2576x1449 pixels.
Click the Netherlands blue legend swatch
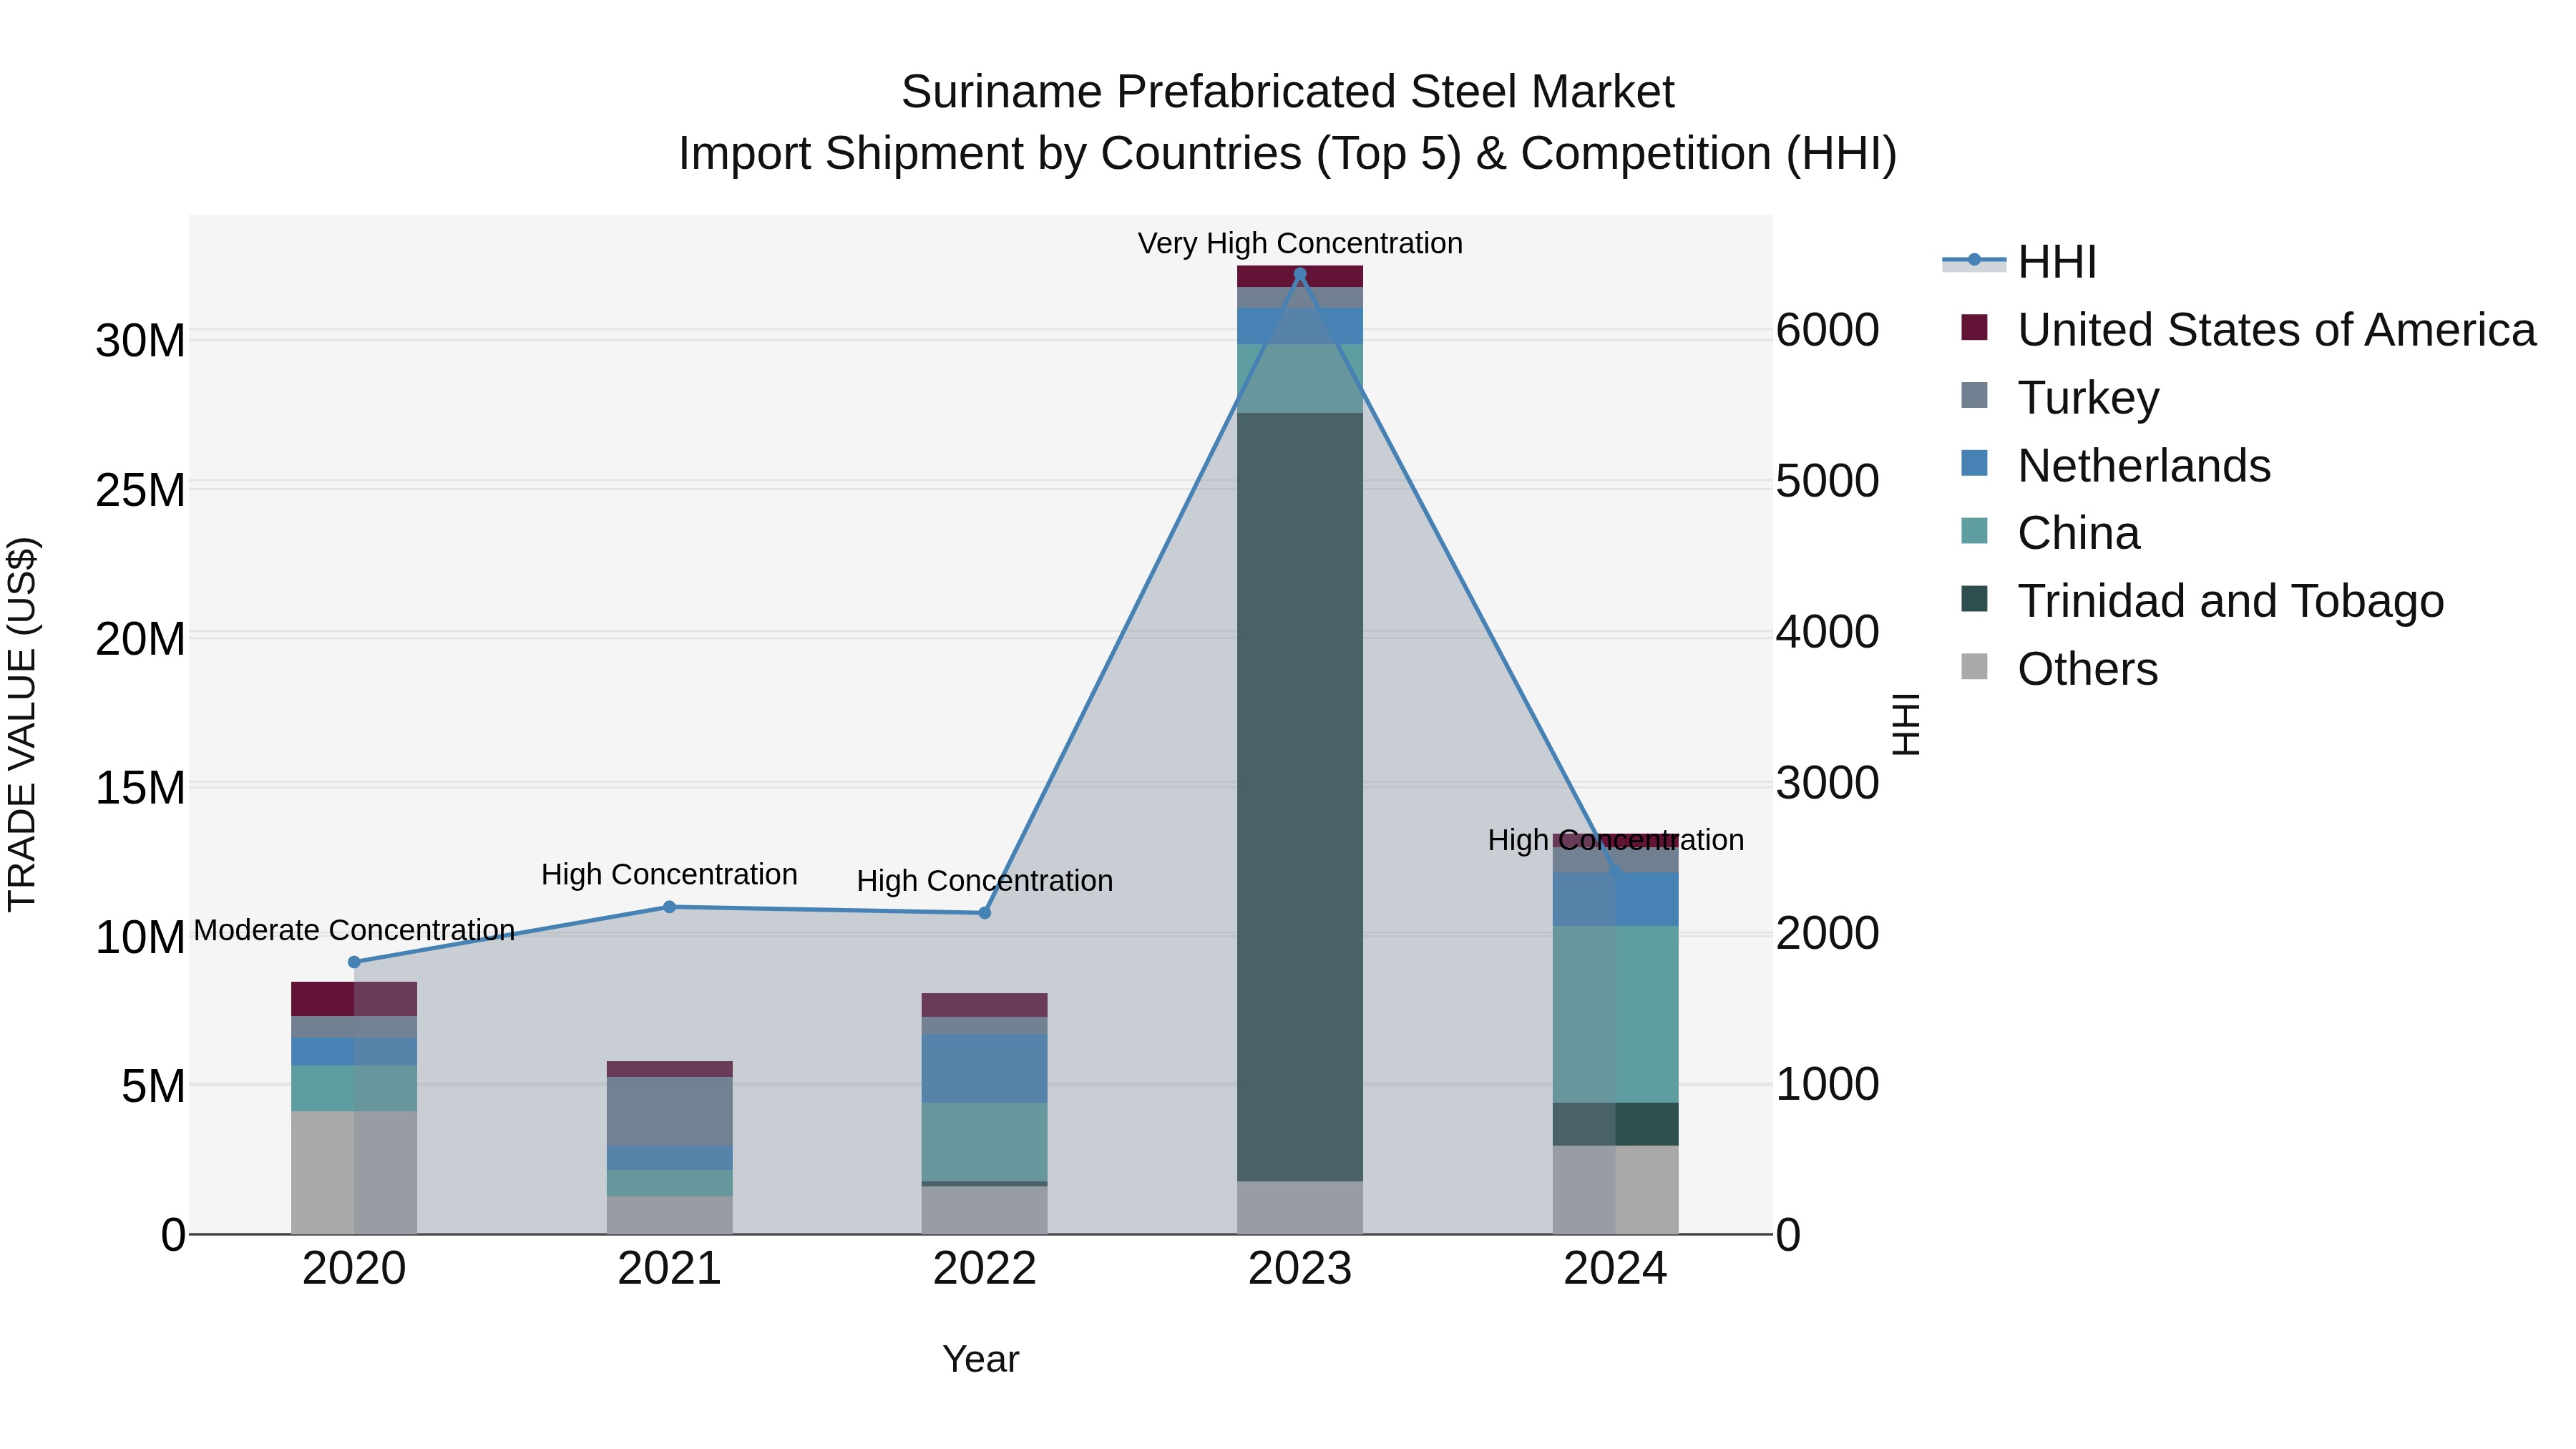click(1974, 463)
